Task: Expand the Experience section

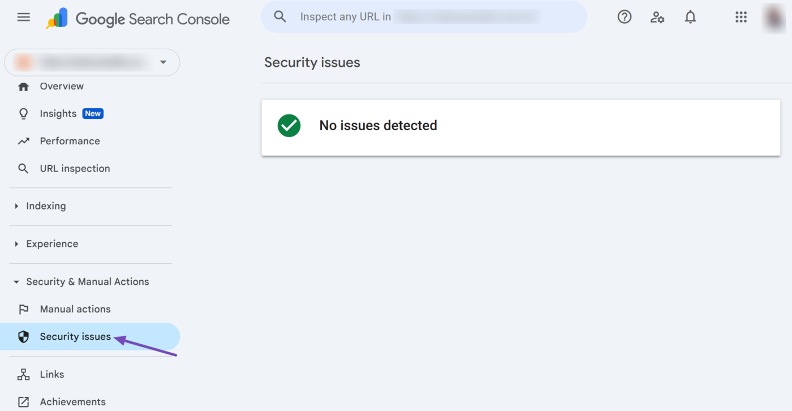Action: [x=52, y=244]
